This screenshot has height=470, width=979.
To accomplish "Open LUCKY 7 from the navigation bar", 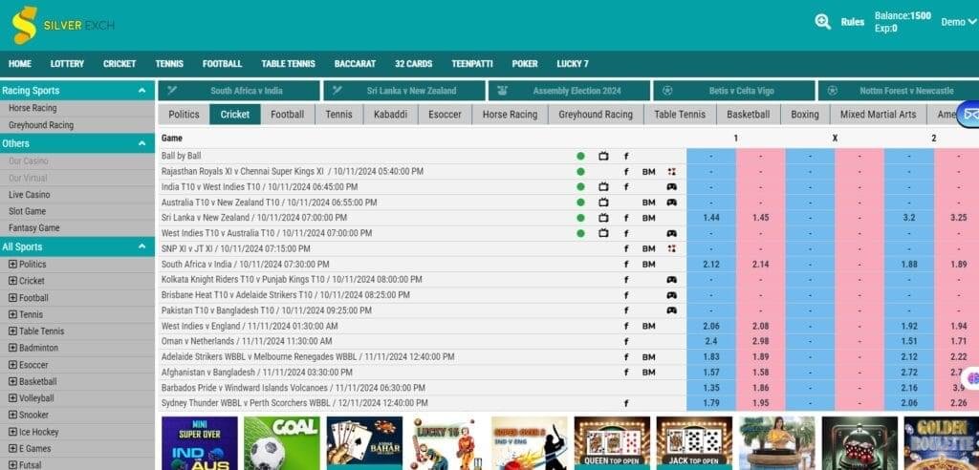I will (x=573, y=64).
